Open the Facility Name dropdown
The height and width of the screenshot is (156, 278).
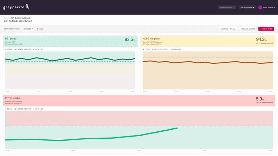tap(247, 7)
